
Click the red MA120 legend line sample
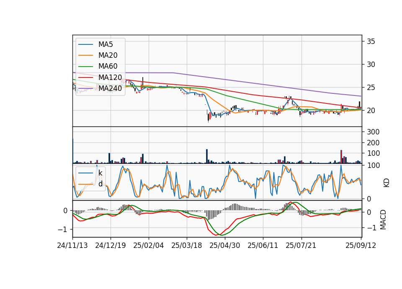tap(85, 77)
